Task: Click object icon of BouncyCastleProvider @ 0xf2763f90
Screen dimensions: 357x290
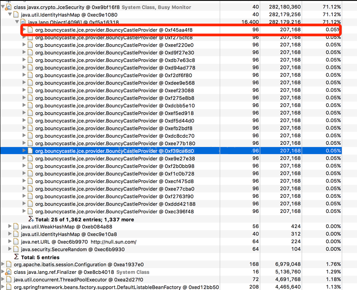Action: 30,196
